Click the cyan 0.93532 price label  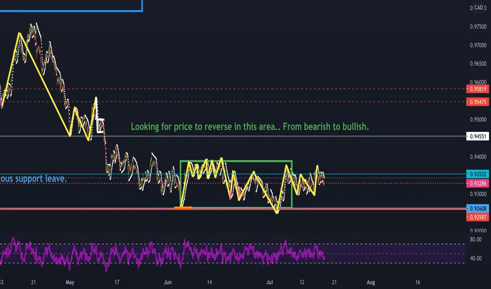(x=477, y=174)
